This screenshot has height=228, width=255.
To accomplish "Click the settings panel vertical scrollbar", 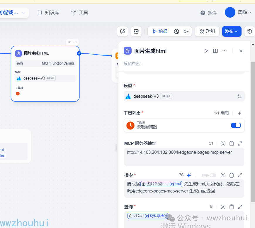I will [253, 132].
